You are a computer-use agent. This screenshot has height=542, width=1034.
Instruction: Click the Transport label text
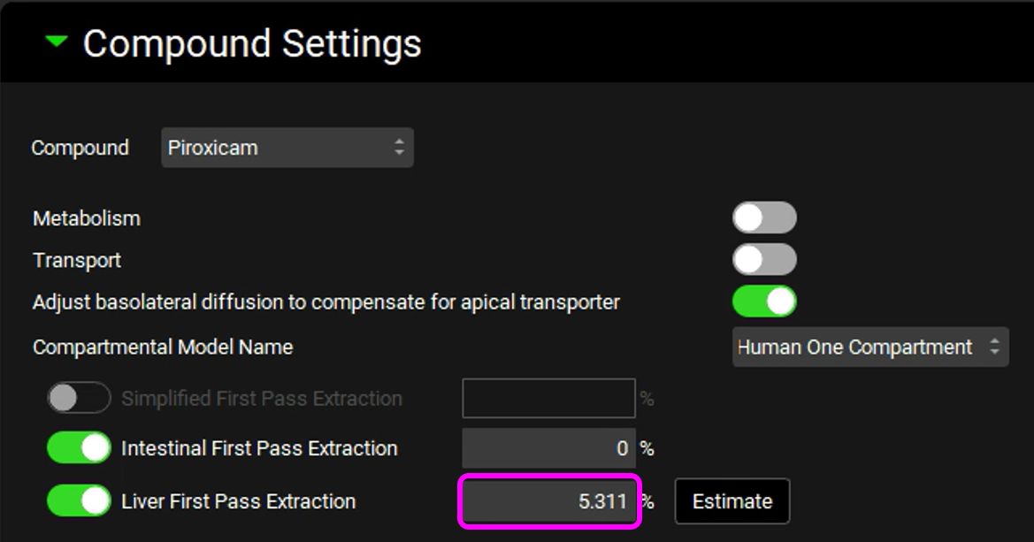click(77, 260)
